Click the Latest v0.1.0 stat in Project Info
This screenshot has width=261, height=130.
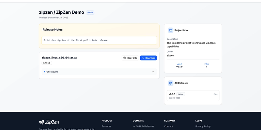click(179, 65)
